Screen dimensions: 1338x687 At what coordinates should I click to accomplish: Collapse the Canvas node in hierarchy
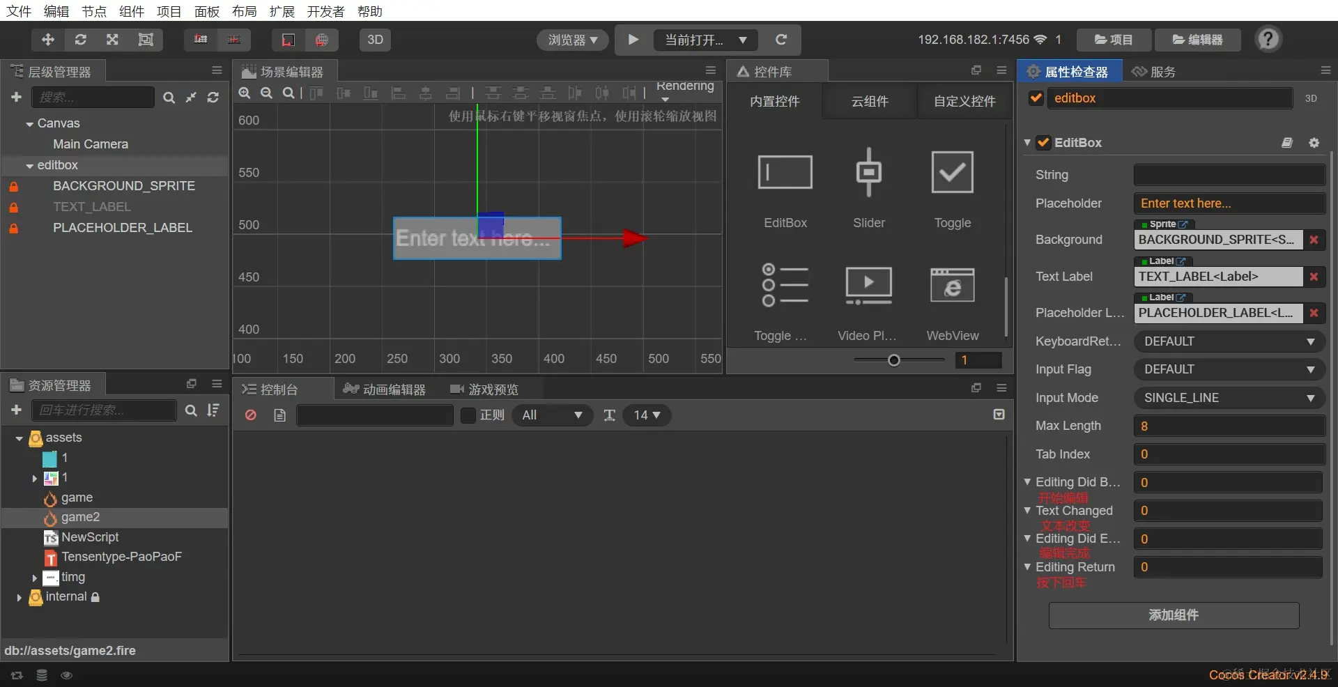(30, 124)
